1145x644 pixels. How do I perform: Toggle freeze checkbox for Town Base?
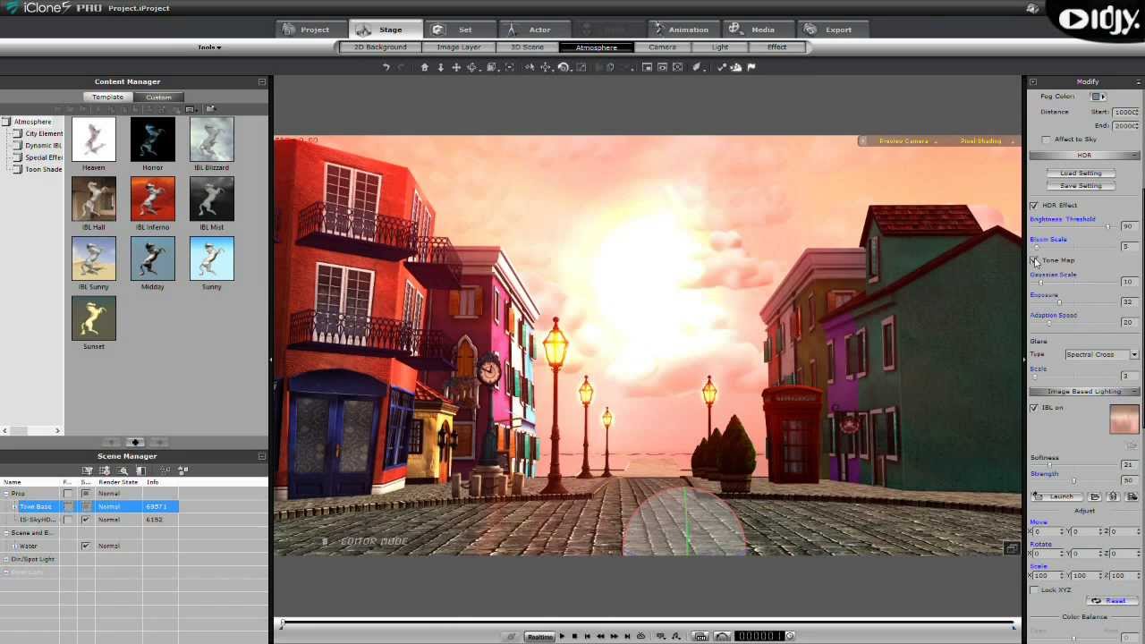[68, 507]
